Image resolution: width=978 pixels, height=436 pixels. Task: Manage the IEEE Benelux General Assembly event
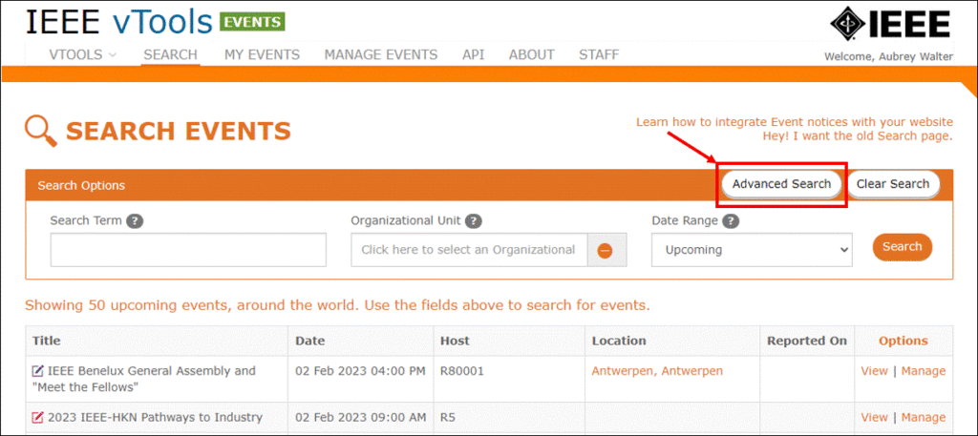pyautogui.click(x=924, y=371)
